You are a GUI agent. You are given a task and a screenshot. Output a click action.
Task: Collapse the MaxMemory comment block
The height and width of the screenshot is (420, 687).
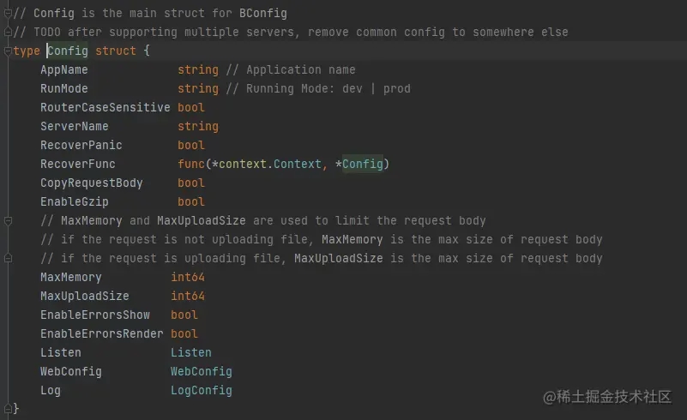click(x=8, y=221)
